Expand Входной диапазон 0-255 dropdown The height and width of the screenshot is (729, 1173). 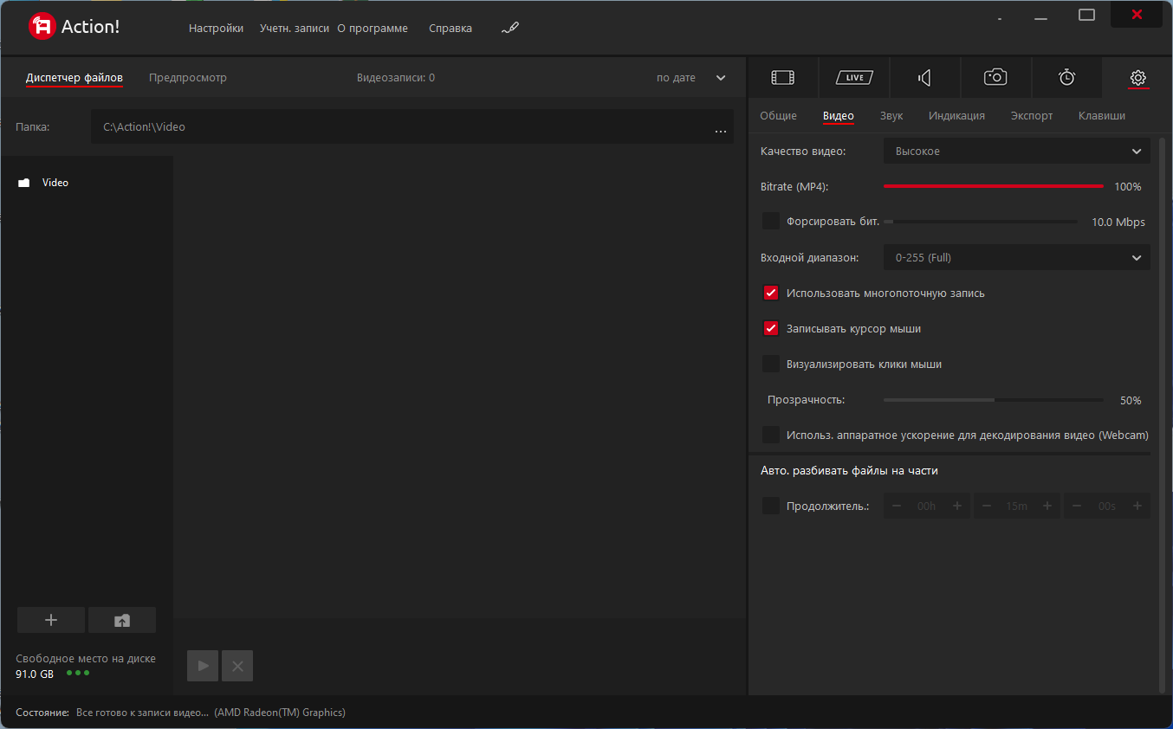1017,257
